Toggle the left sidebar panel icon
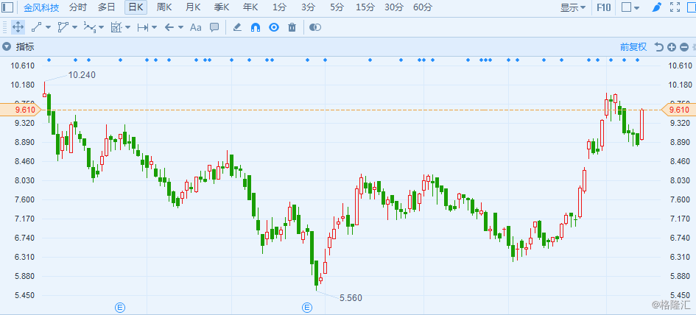This screenshot has width=696, height=315. tap(8, 7)
